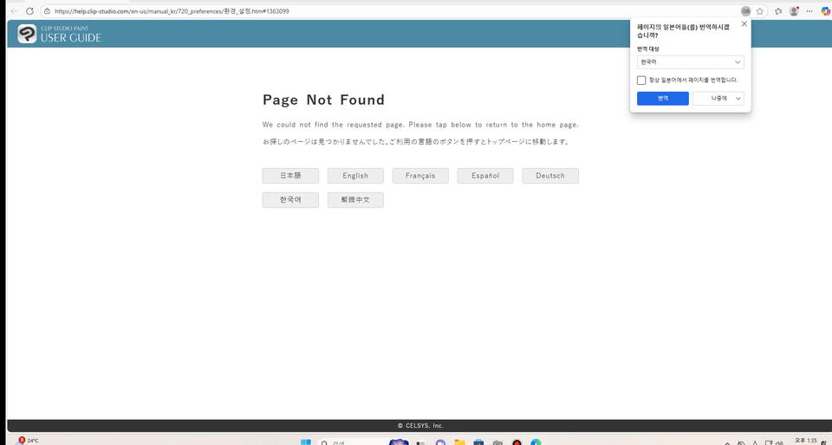
Task: Open the 24°C weather widget on the taskbar
Action: pyautogui.click(x=29, y=440)
